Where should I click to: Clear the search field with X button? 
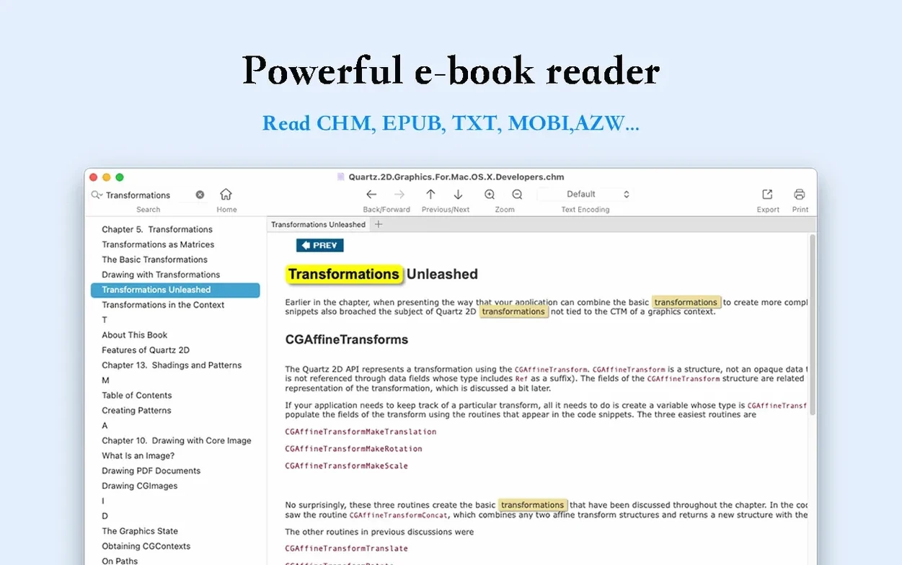[x=200, y=195]
